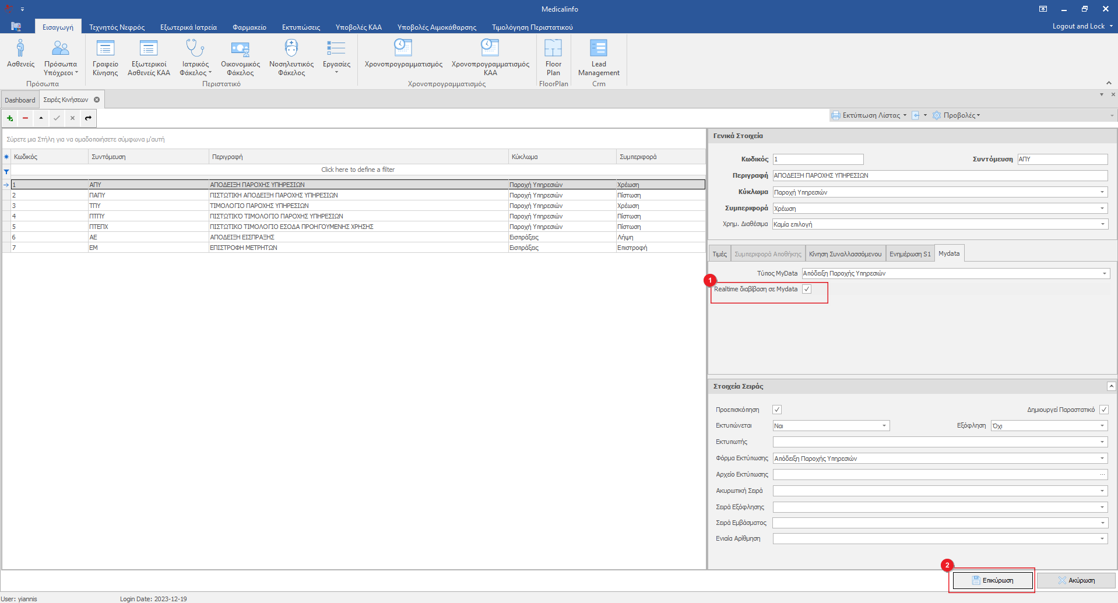Viewport: 1118px width, 603px height.
Task: Switch to the Φαρμακείο ribbon tab
Action: pyautogui.click(x=249, y=27)
